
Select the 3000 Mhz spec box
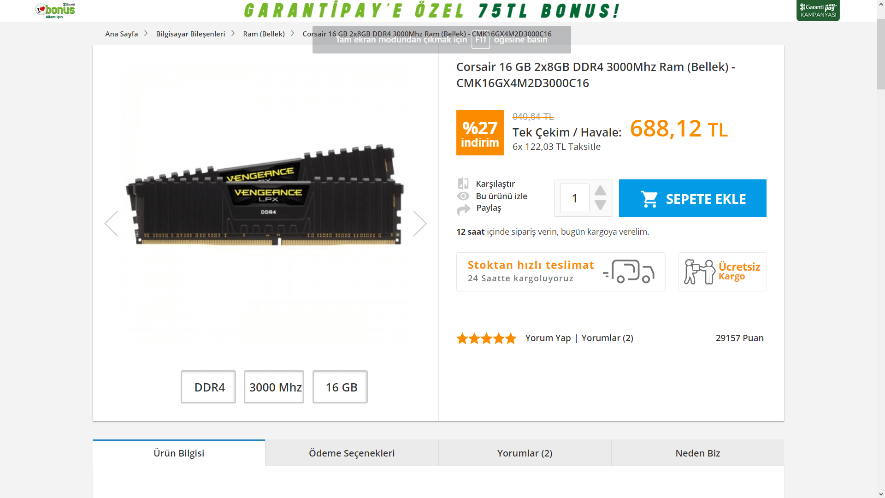point(274,387)
